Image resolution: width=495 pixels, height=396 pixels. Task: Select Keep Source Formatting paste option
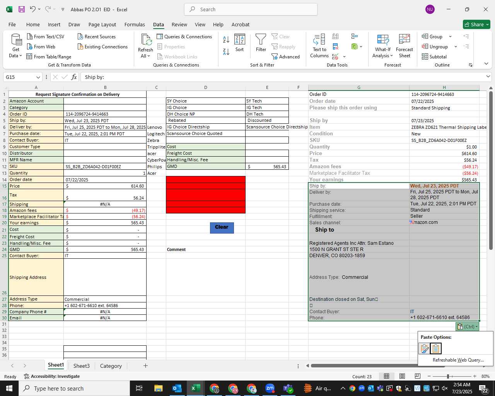[424, 348]
